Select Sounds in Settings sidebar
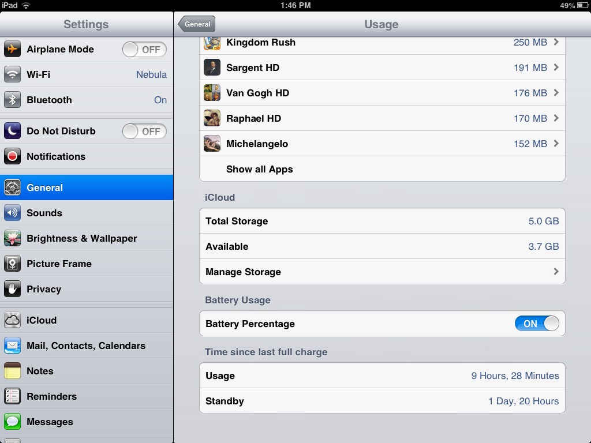 pyautogui.click(x=87, y=213)
